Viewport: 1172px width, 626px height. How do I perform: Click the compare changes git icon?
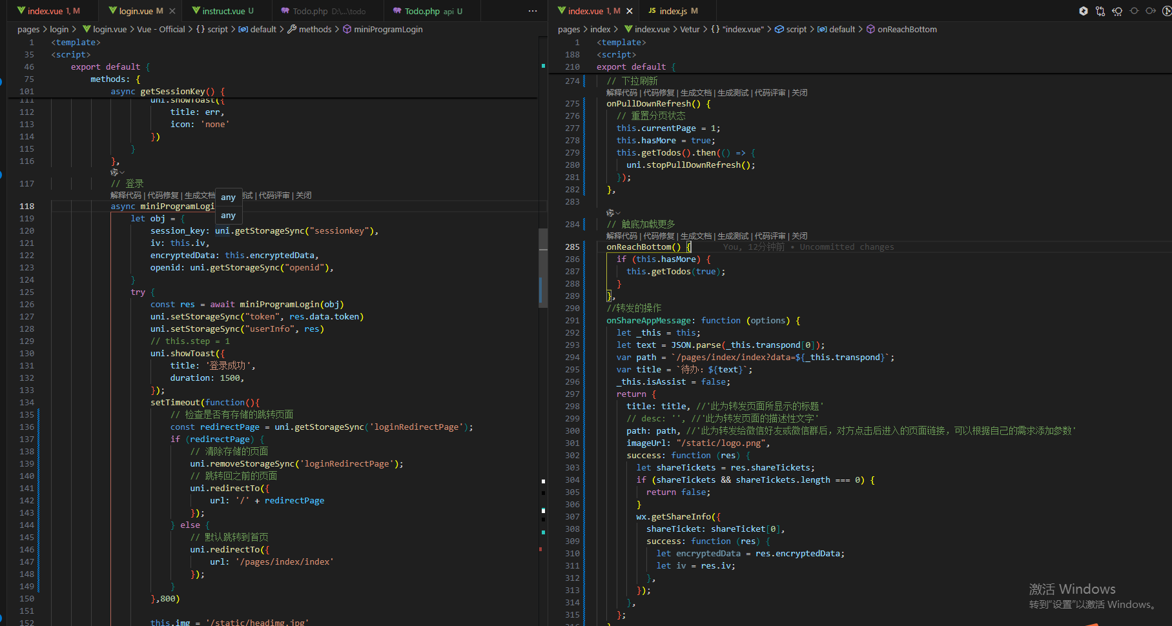click(1100, 11)
